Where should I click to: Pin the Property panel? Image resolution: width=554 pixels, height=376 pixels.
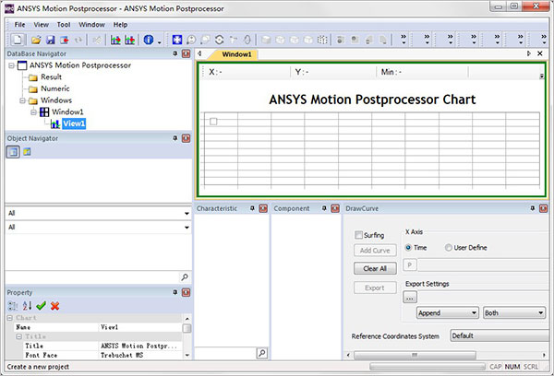tap(175, 292)
